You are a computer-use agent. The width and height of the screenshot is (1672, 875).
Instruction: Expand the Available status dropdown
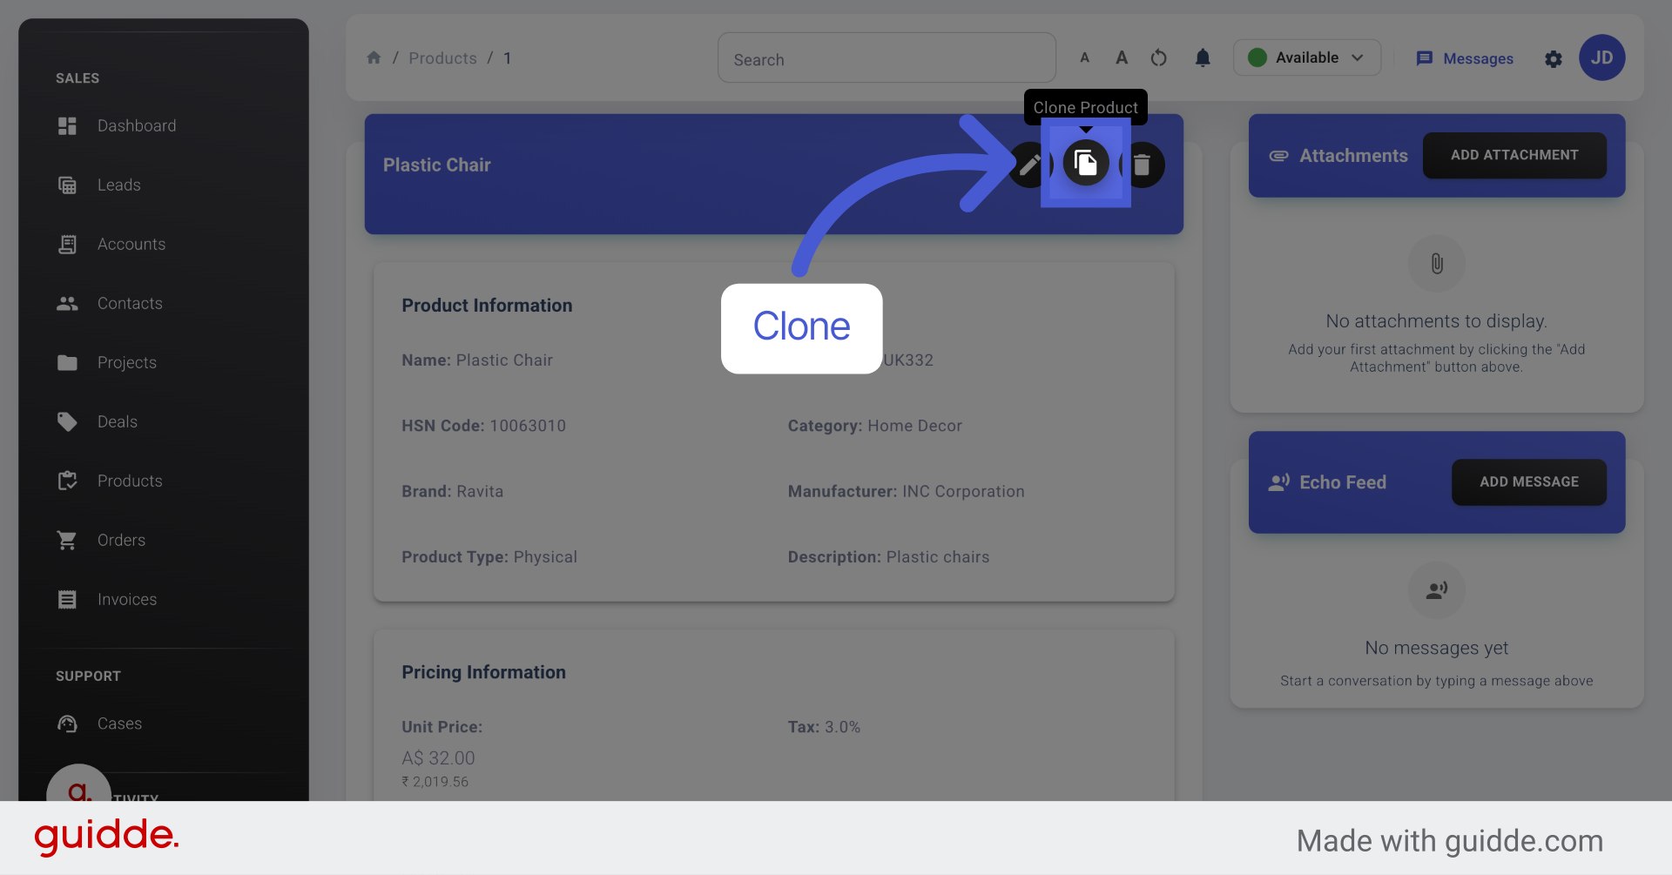1357,57
